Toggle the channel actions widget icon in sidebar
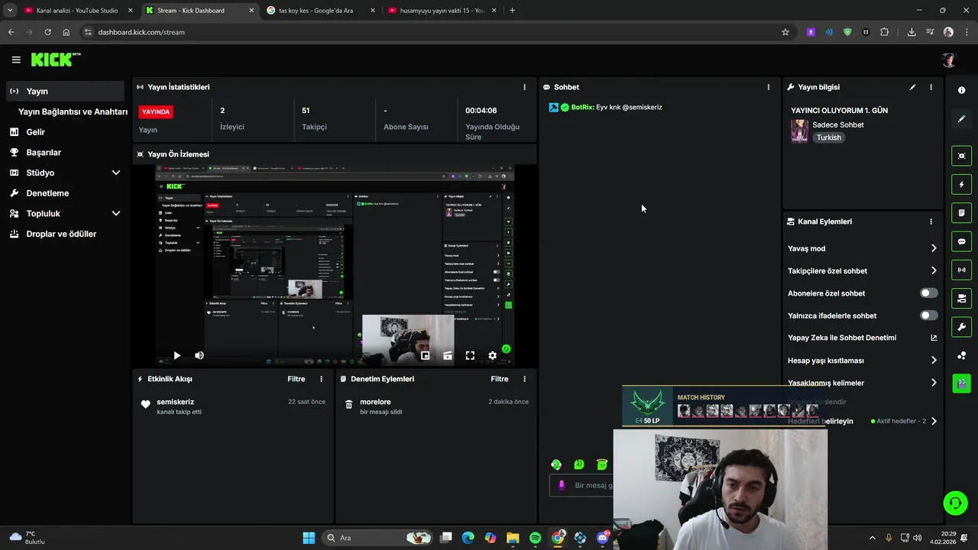 click(x=961, y=298)
